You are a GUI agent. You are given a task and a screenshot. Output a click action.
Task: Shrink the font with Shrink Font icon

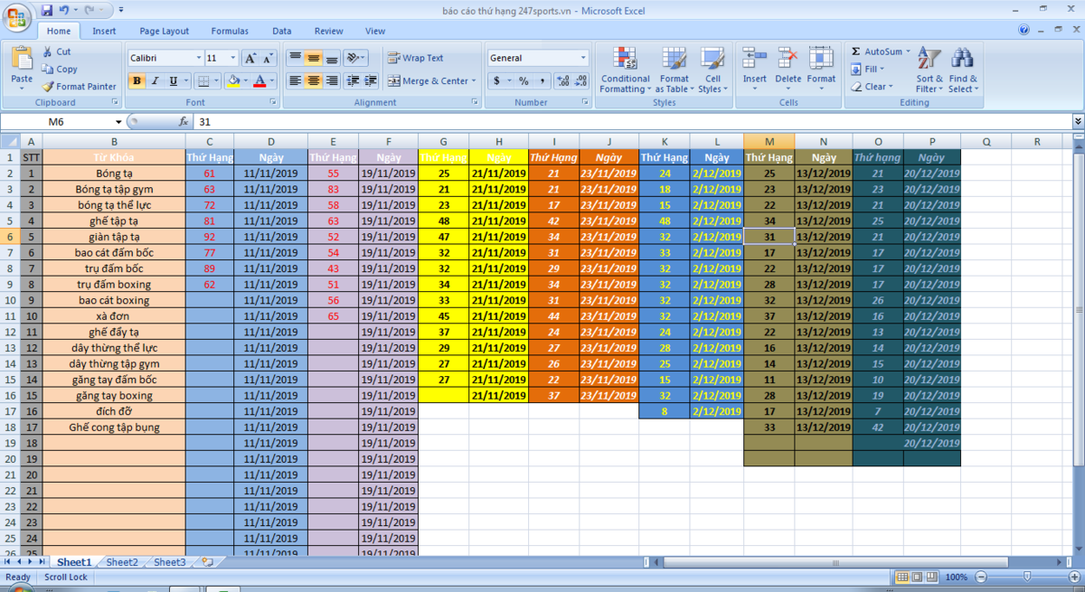[269, 58]
